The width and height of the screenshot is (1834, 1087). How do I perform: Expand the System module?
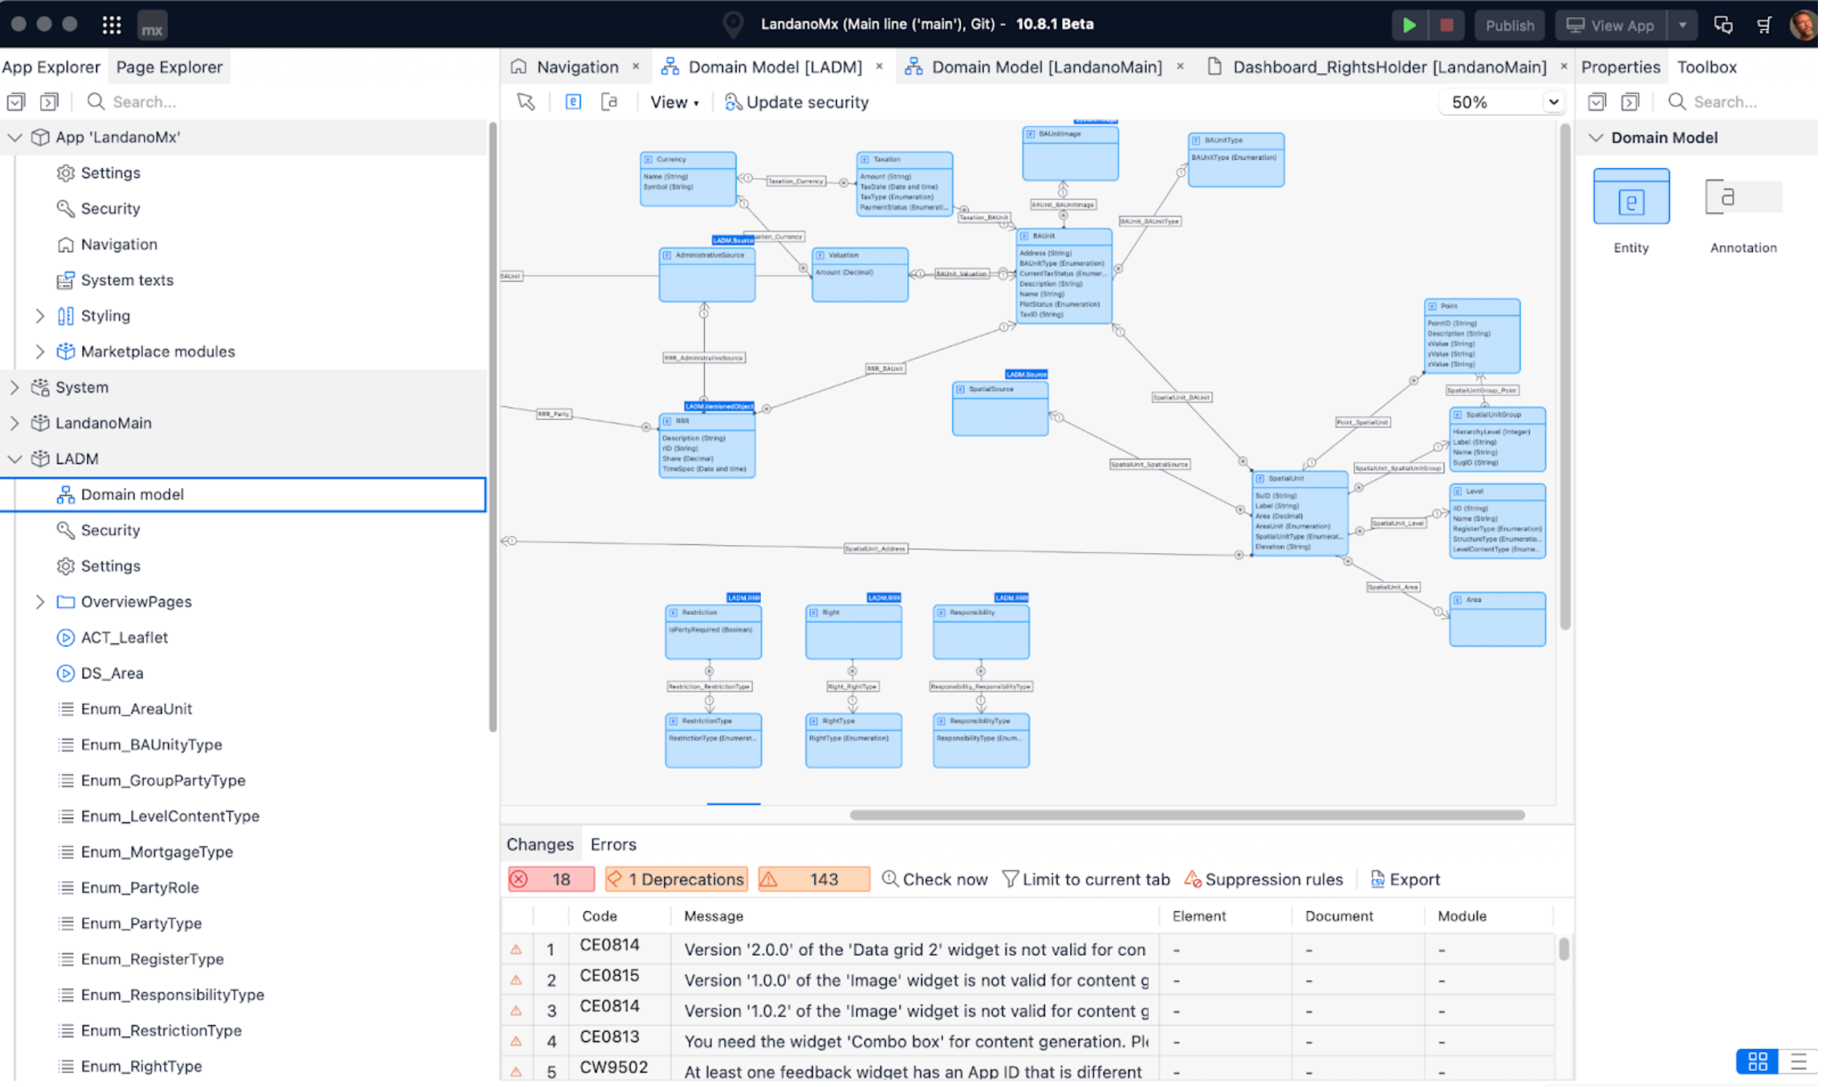coord(15,387)
